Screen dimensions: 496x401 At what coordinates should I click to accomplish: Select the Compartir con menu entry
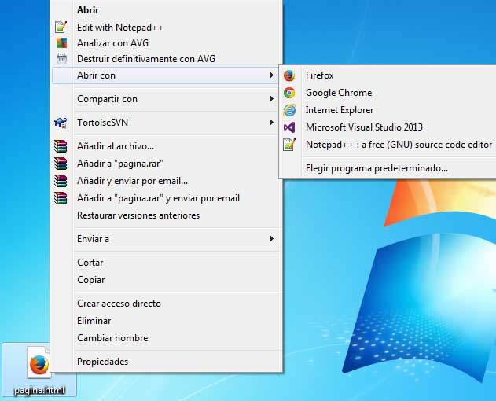167,99
